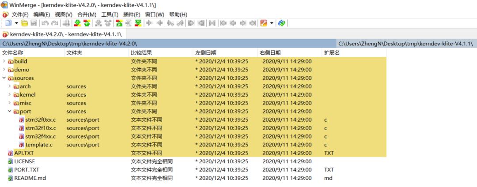Expand the build folder tree node

tap(4, 61)
